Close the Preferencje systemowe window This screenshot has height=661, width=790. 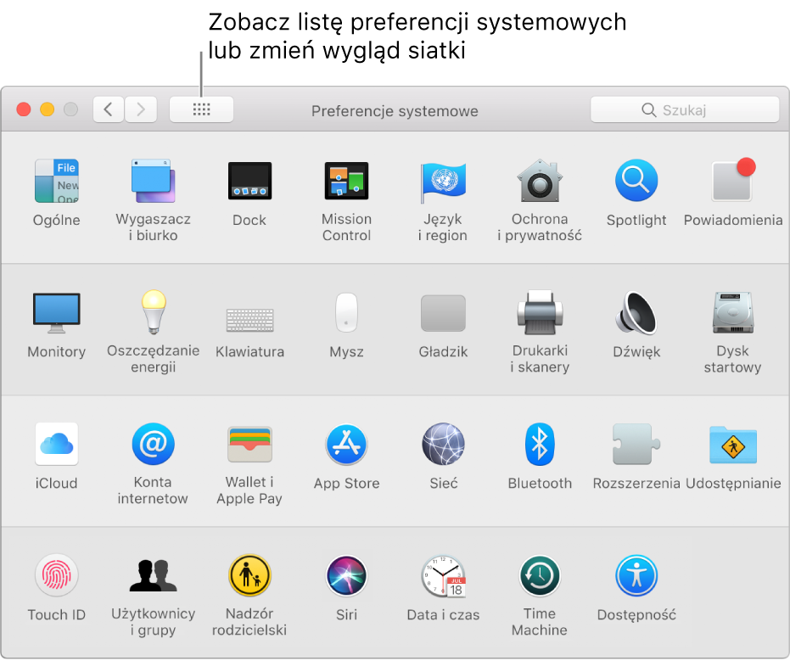24,109
